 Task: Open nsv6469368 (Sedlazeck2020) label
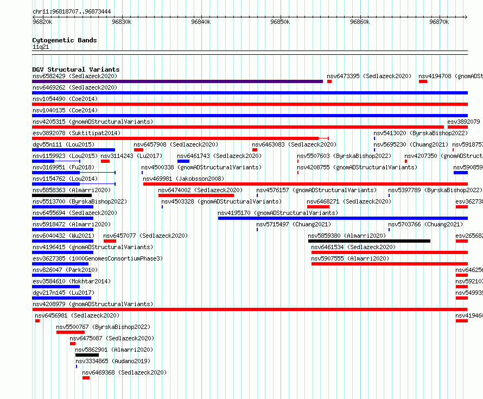[124, 372]
